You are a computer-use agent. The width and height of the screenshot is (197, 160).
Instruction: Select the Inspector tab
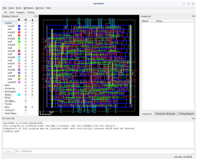coord(147,114)
